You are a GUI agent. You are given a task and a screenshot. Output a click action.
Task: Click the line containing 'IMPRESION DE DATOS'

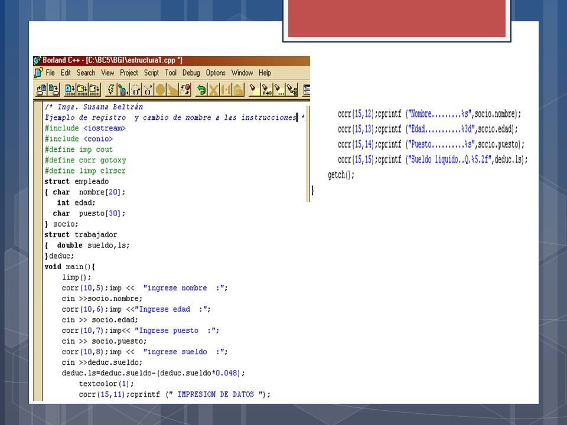coord(175,394)
